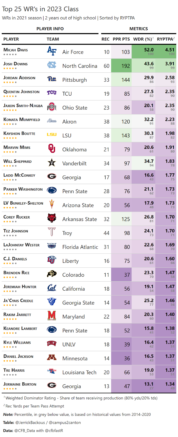Click the Air Force team logo
This screenshot has width=178, height=437.
52,51
